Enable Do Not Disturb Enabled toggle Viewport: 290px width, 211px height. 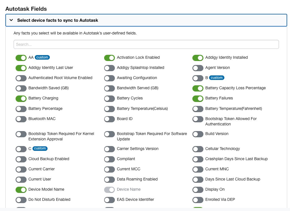[x=21, y=199]
